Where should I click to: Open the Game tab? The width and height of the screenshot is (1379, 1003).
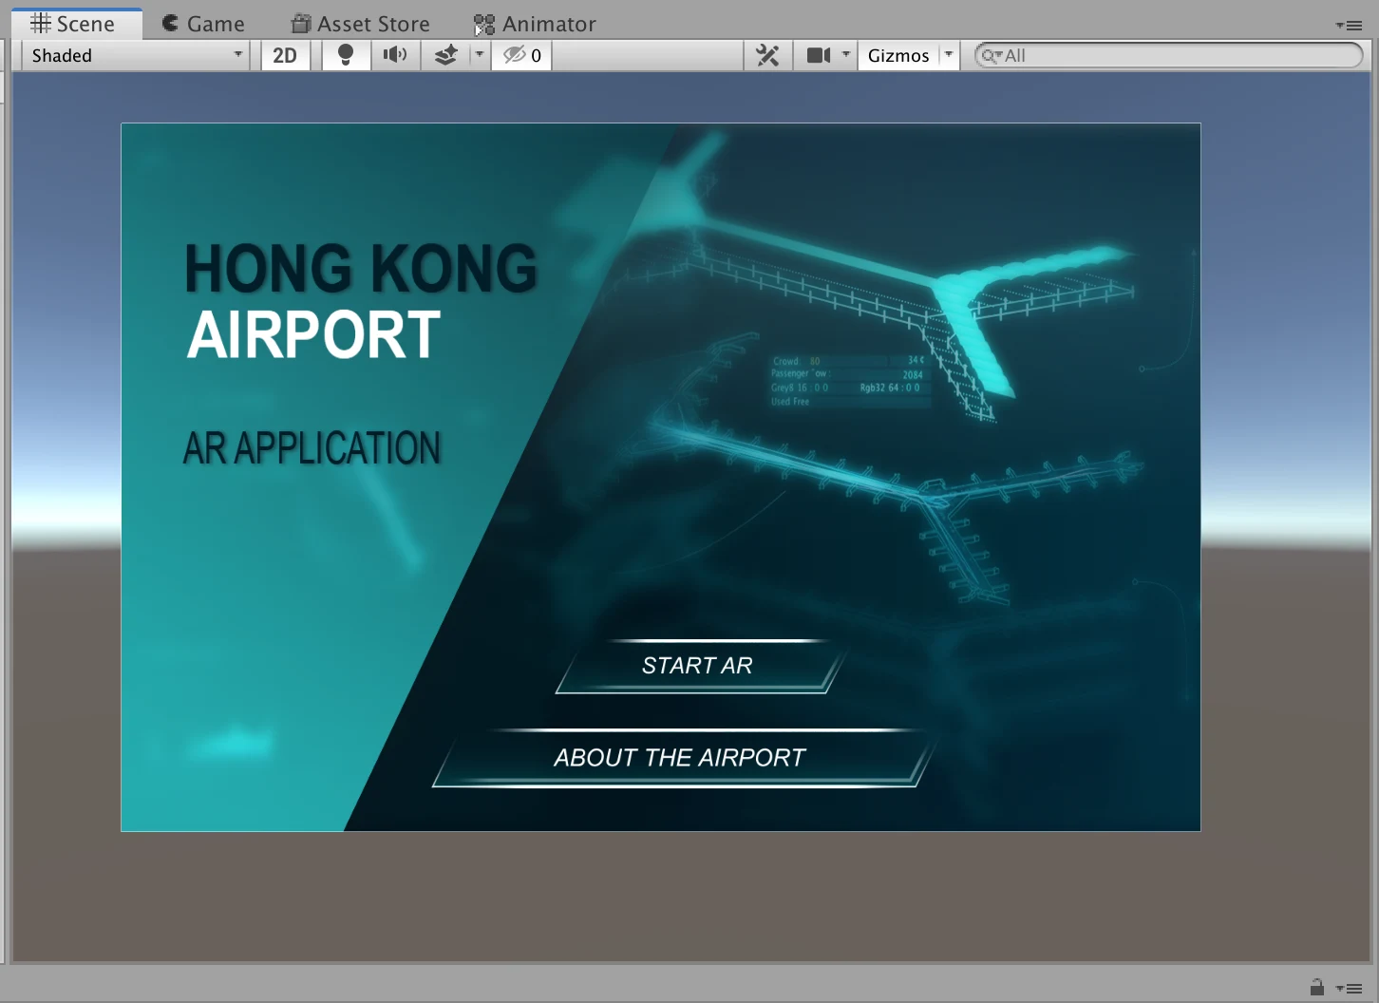[203, 24]
